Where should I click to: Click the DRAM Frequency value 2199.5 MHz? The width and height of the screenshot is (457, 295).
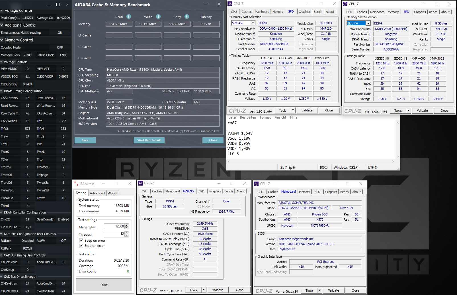205,223
